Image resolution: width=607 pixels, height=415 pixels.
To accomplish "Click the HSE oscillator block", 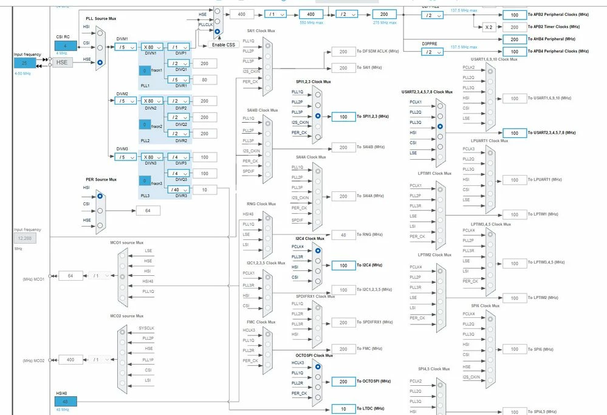I will pyautogui.click(x=63, y=63).
